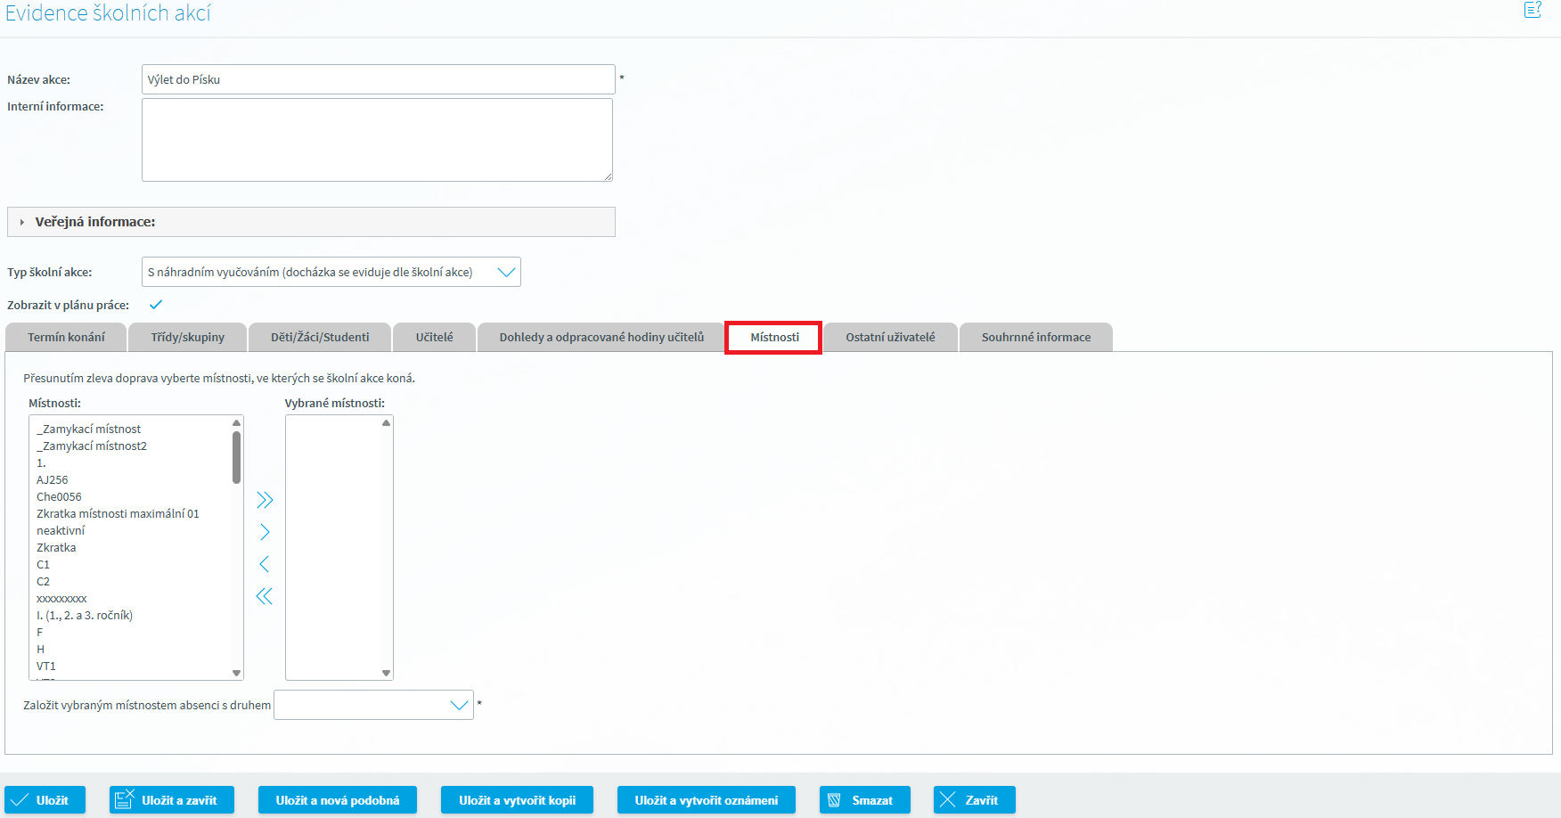
Task: Click the help icon in top right corner
Action: coord(1532,10)
